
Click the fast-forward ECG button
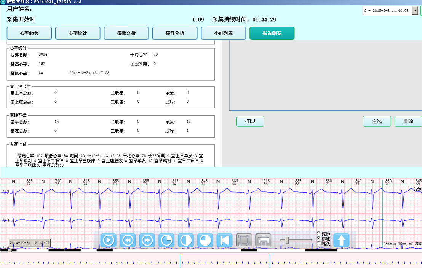pos(147,240)
